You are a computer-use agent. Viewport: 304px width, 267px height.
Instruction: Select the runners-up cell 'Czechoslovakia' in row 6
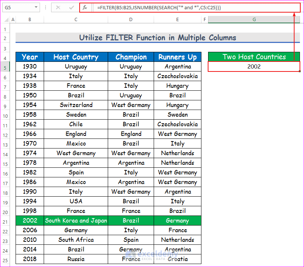[x=177, y=76]
